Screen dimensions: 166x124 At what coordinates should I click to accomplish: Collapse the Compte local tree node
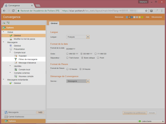pyautogui.click(x=10, y=53)
